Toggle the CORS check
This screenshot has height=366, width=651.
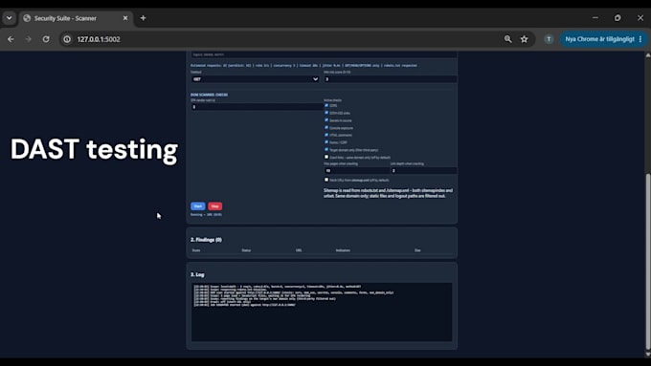[326, 105]
